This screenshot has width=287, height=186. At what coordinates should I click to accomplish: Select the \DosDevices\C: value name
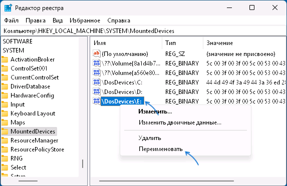click(122, 82)
